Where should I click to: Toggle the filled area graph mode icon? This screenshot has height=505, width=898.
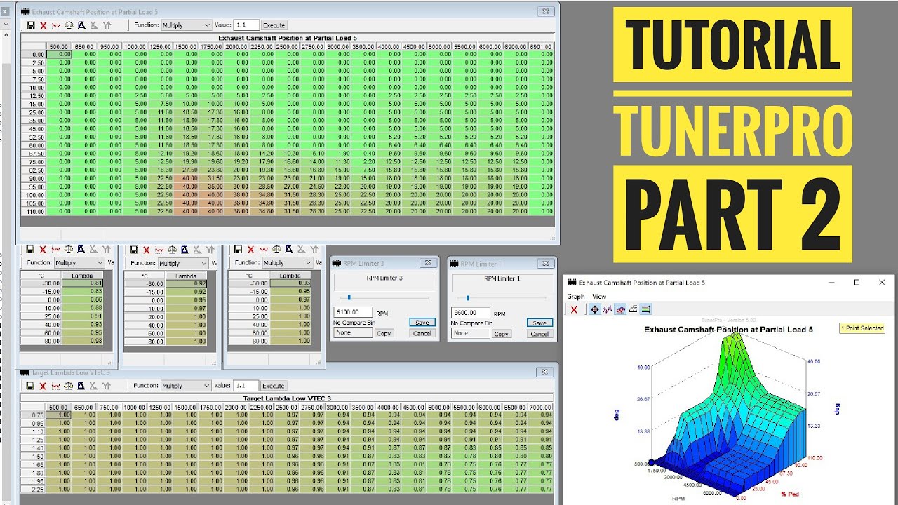click(620, 309)
